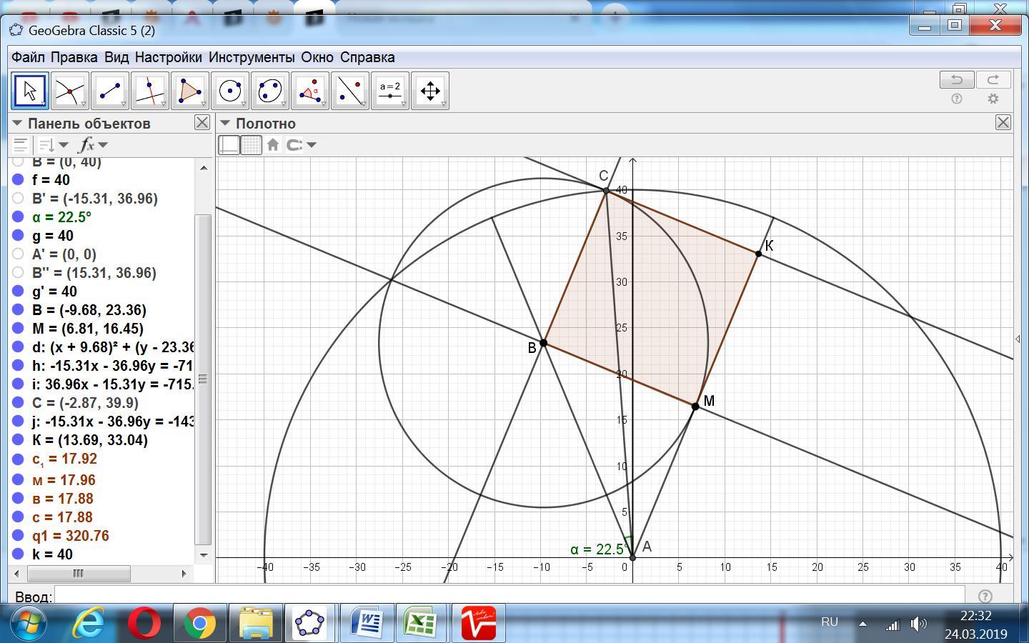Screen dimensions: 1029x643
Task: Switch RU keyboard language indicator
Action: pyautogui.click(x=830, y=622)
